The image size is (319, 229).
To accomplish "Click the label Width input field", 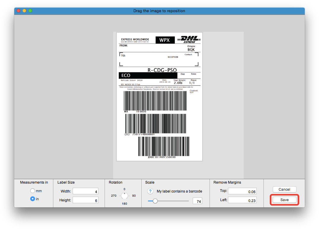I will pos(85,192).
